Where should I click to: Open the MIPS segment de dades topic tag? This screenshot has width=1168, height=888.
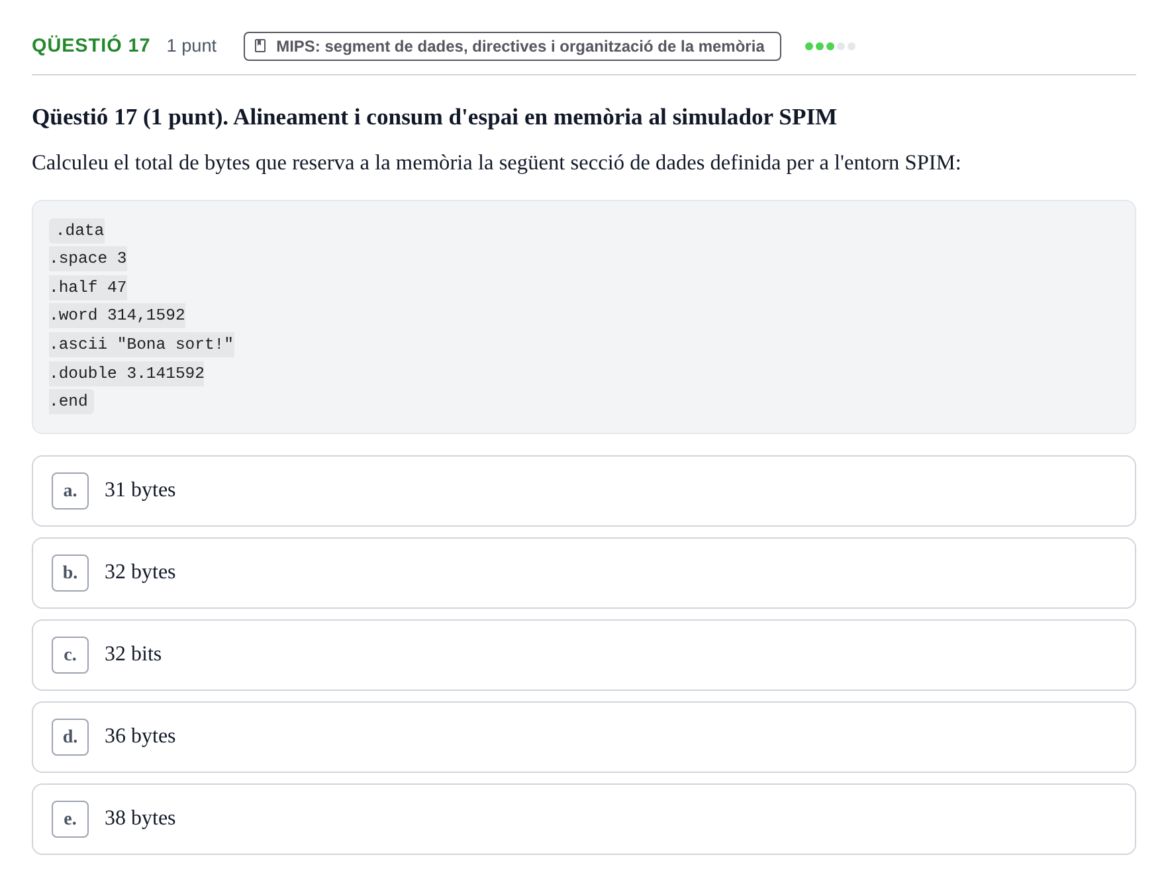coord(512,46)
